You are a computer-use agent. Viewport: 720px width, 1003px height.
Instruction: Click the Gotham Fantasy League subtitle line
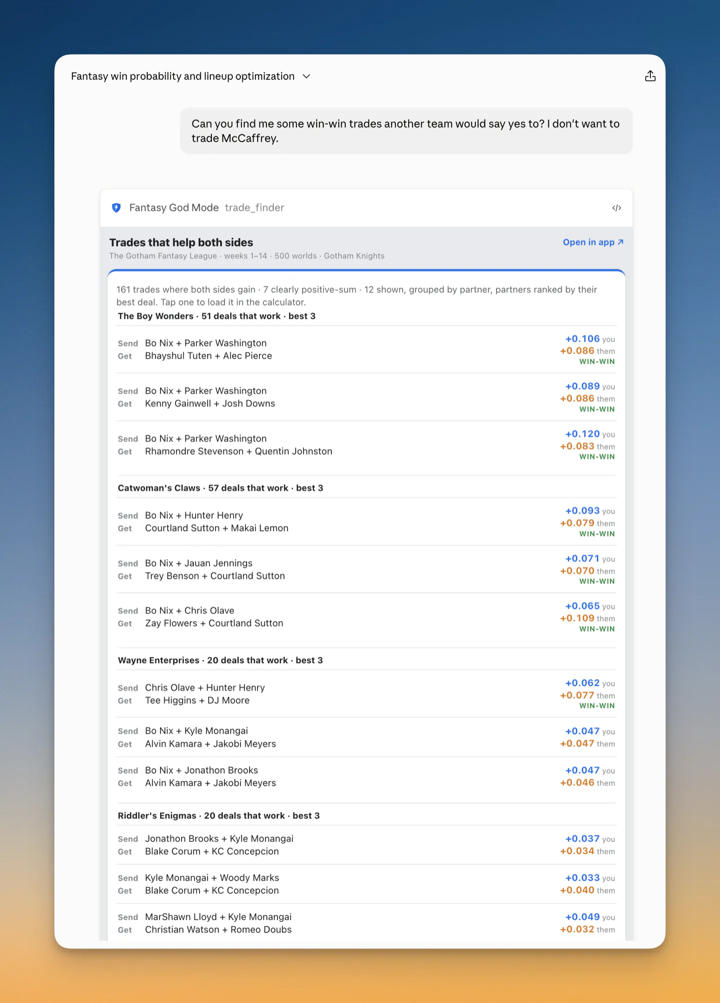(247, 256)
